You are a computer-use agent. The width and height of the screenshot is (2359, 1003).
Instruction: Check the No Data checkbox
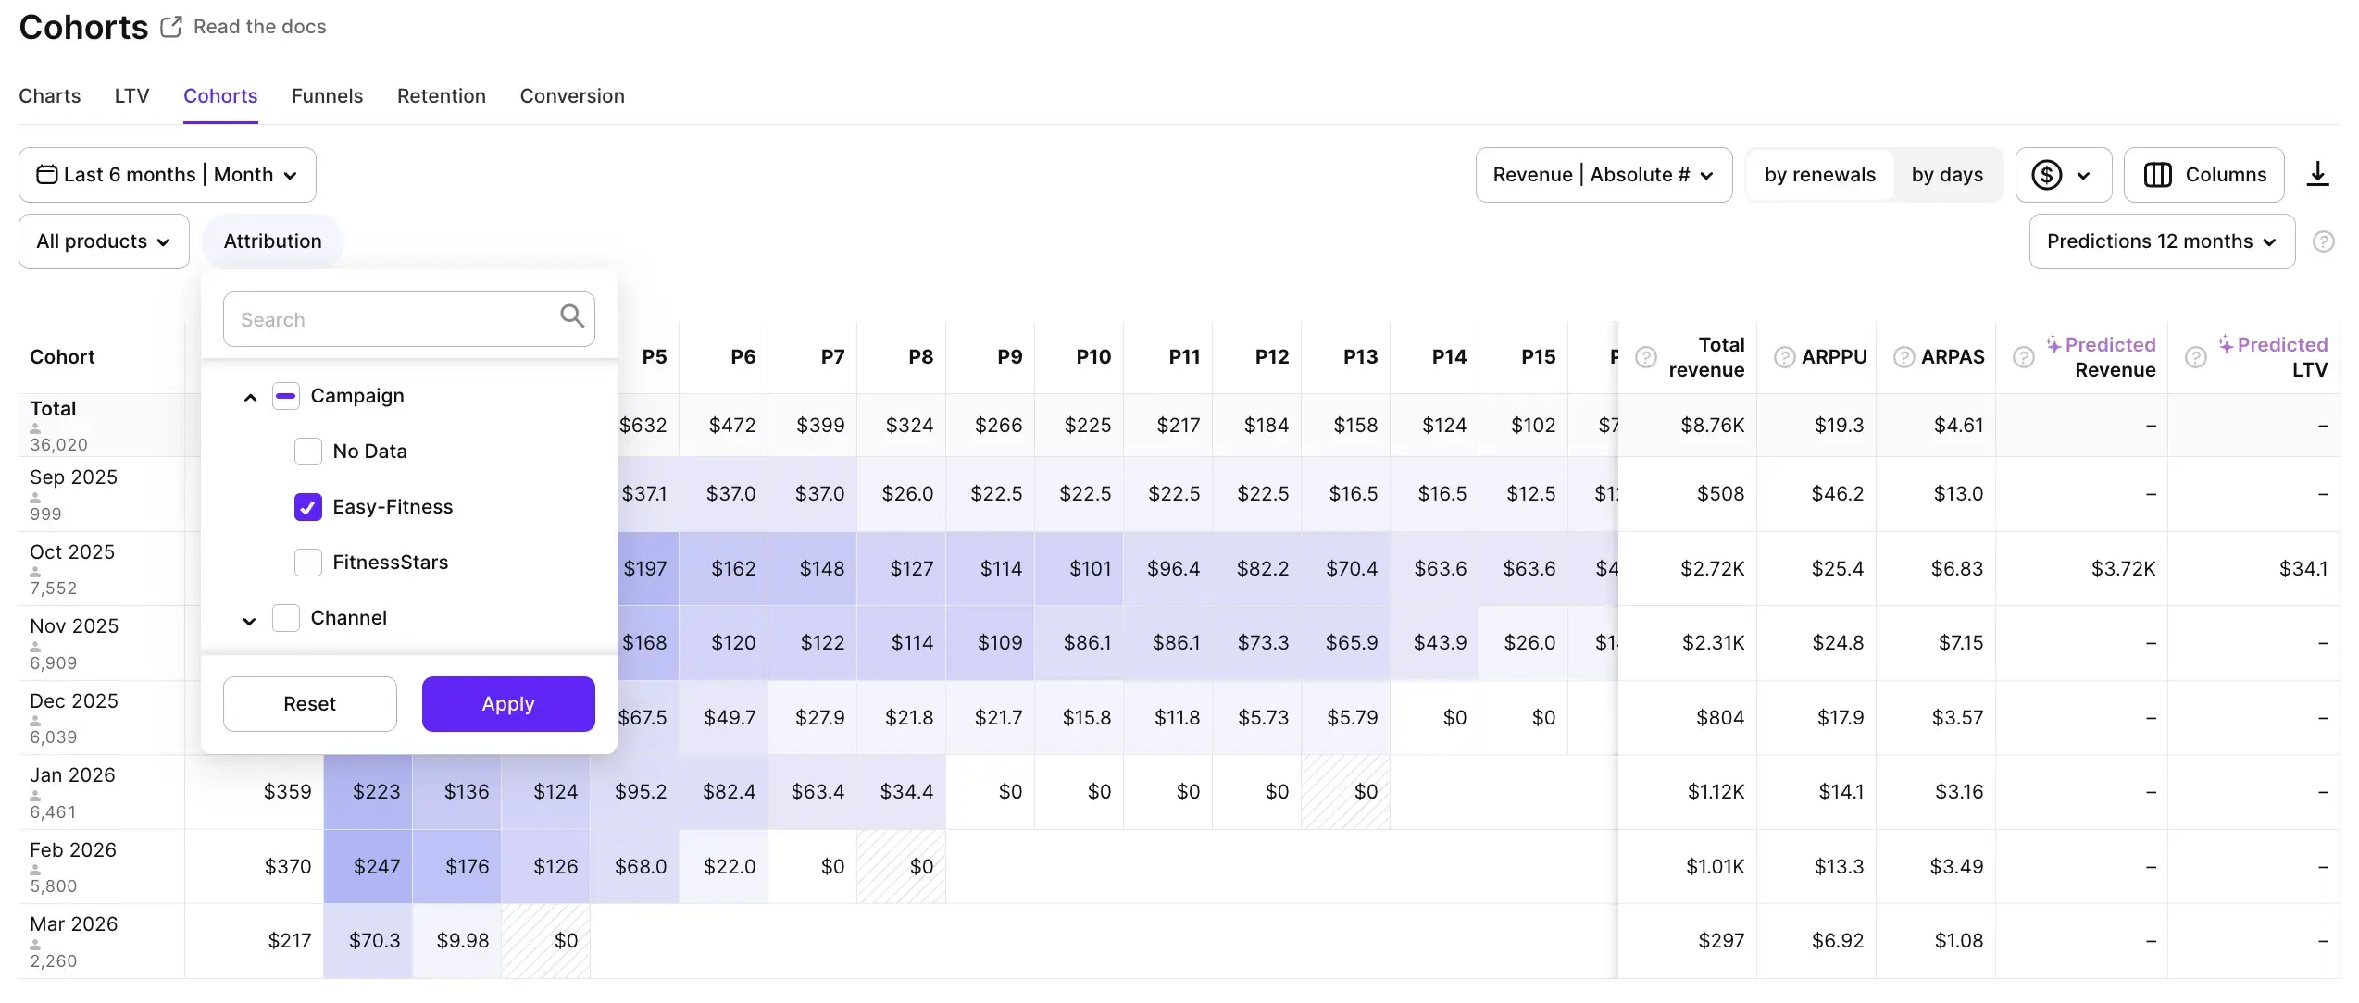[307, 452]
